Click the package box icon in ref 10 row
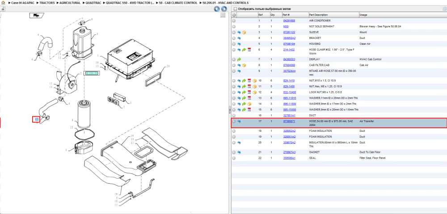This screenshot has width=447, height=214. tap(255, 81)
